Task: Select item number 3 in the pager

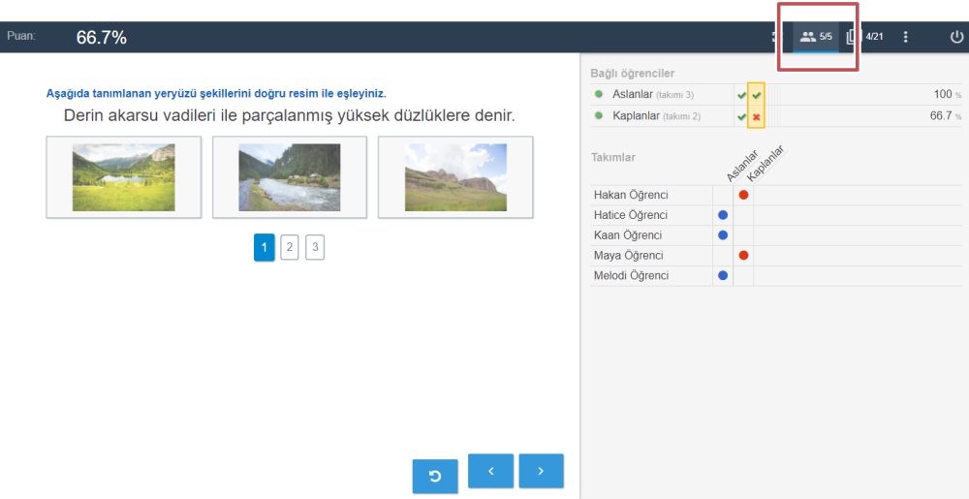Action: click(315, 248)
